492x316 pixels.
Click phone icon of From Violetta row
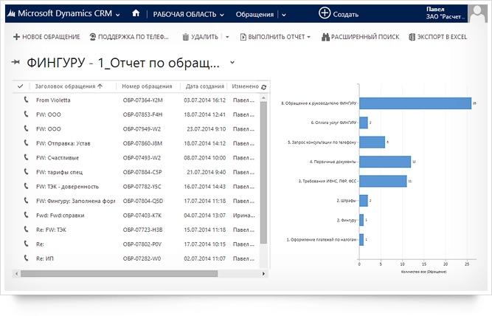tap(27, 100)
